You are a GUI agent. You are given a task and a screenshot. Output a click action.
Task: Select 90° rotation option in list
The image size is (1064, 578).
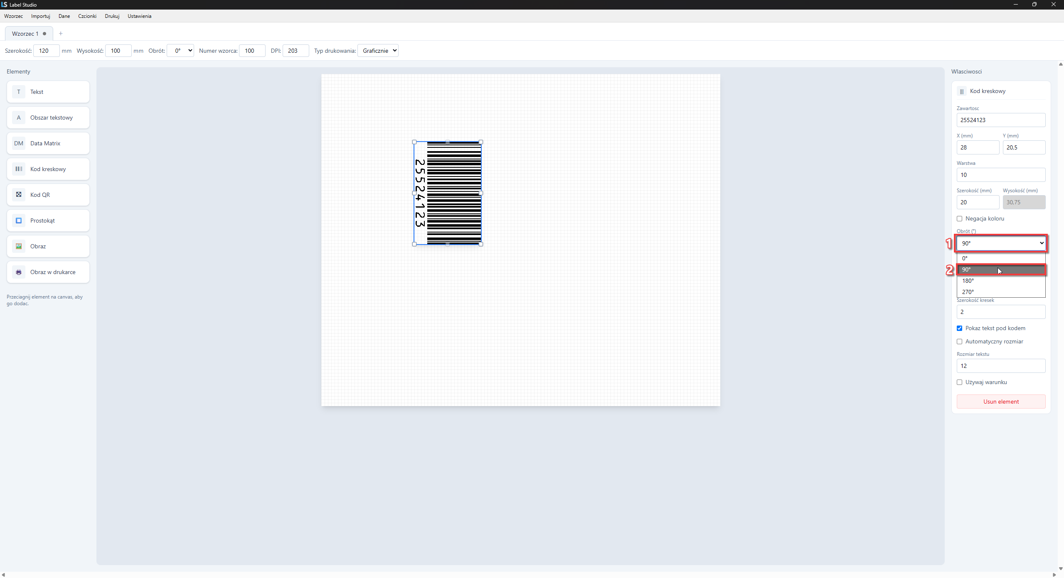[1001, 269]
